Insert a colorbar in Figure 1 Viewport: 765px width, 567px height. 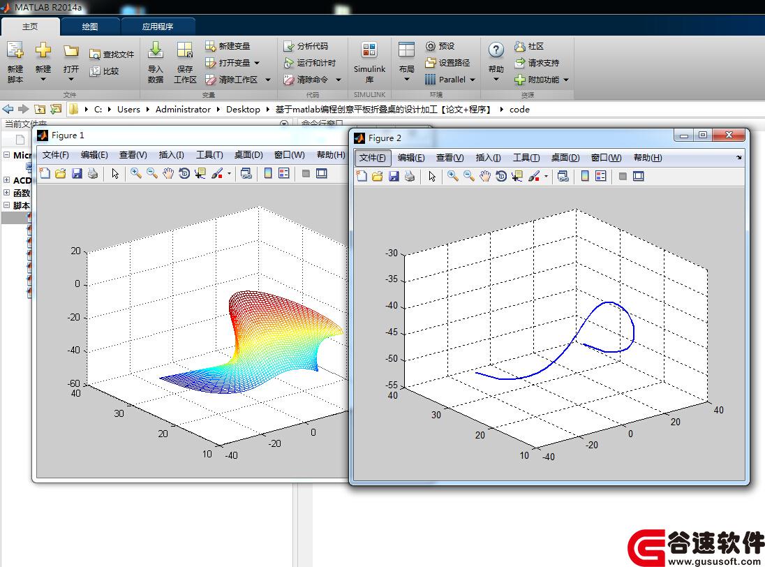(268, 173)
